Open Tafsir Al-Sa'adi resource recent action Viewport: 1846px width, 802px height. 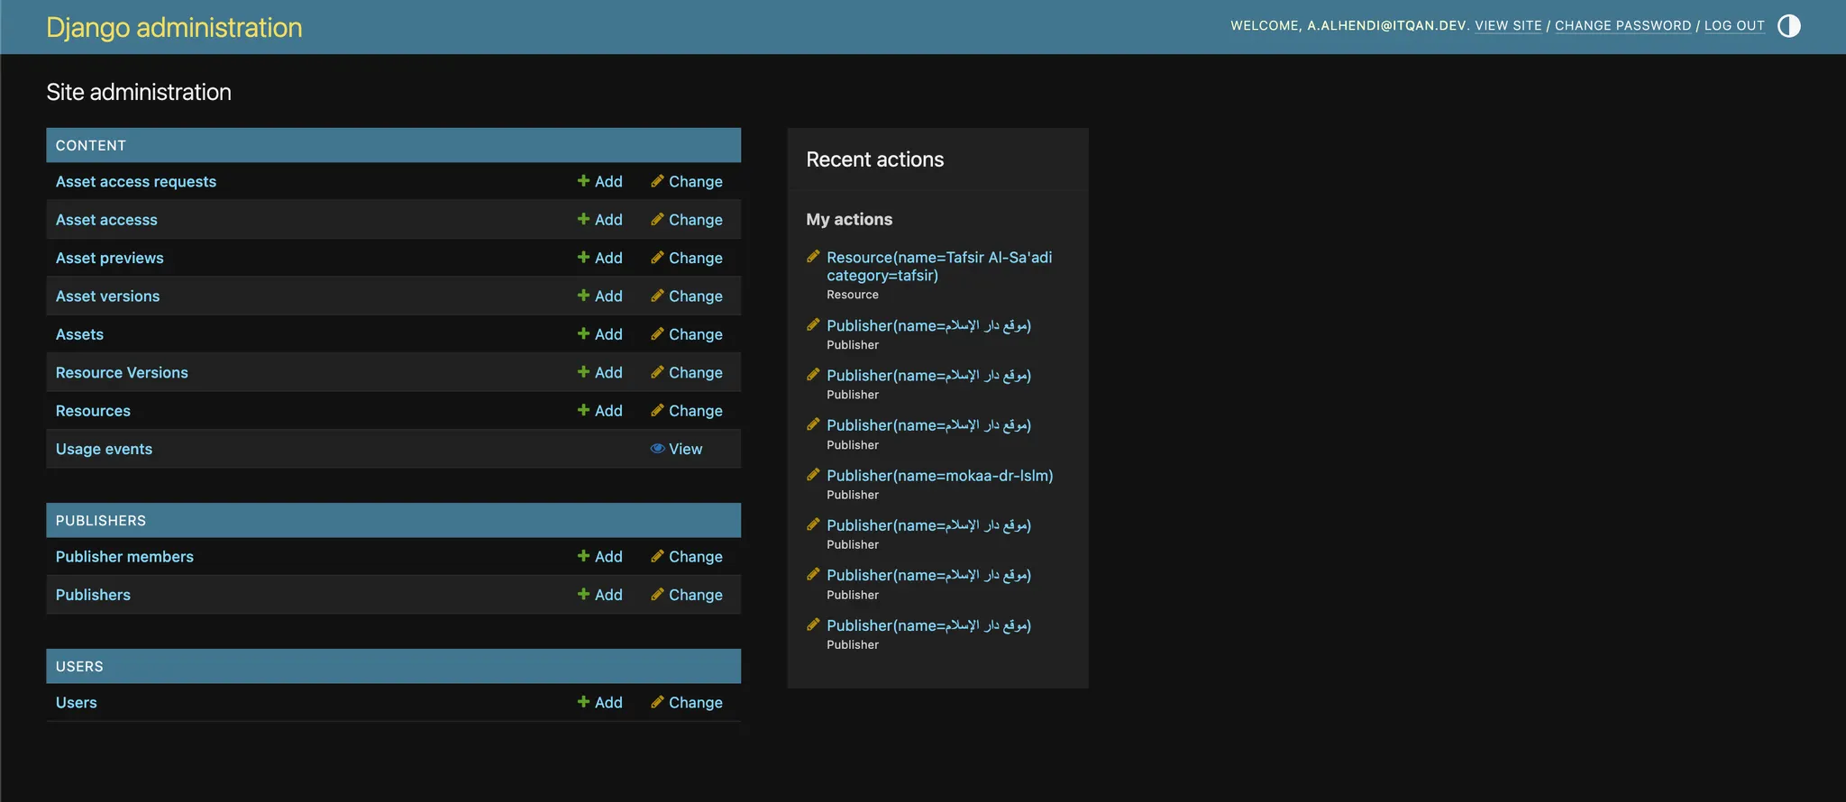pyautogui.click(x=938, y=266)
